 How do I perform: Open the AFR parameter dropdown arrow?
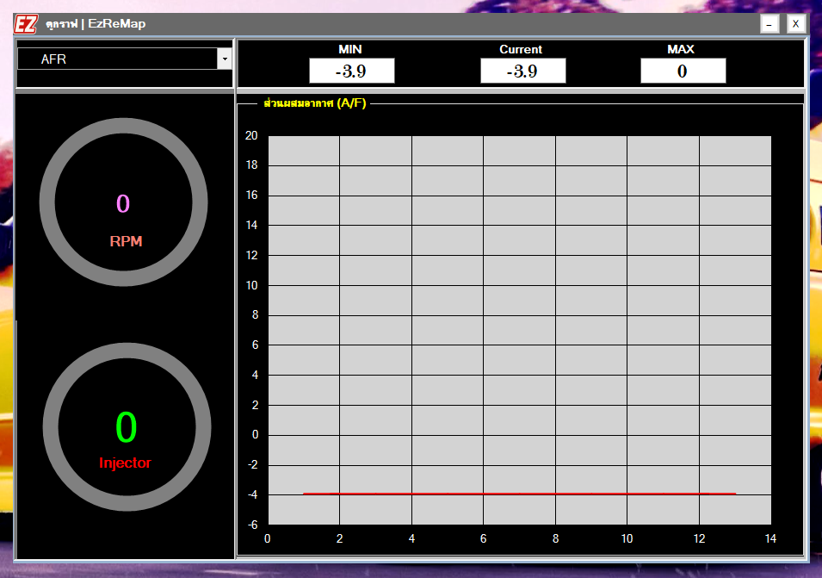tap(226, 58)
